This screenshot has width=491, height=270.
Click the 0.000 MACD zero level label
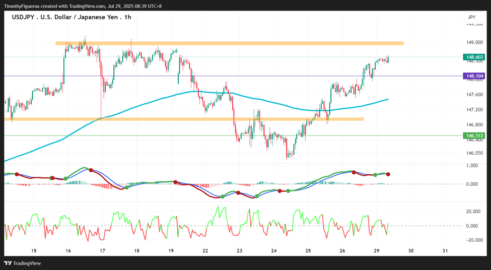(x=472, y=184)
